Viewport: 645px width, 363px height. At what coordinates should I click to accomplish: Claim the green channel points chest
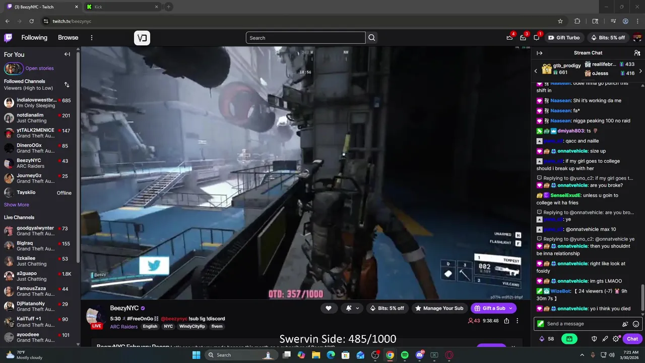[x=569, y=339]
